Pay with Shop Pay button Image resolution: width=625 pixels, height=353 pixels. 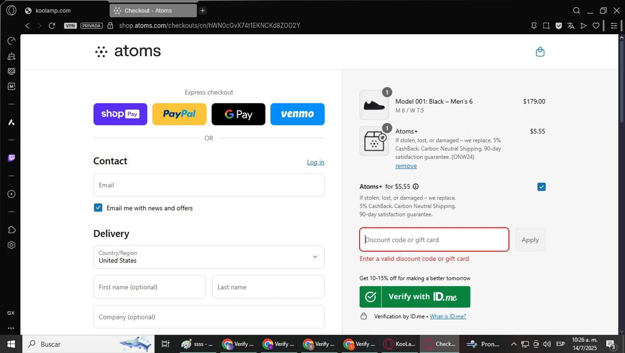(x=120, y=114)
